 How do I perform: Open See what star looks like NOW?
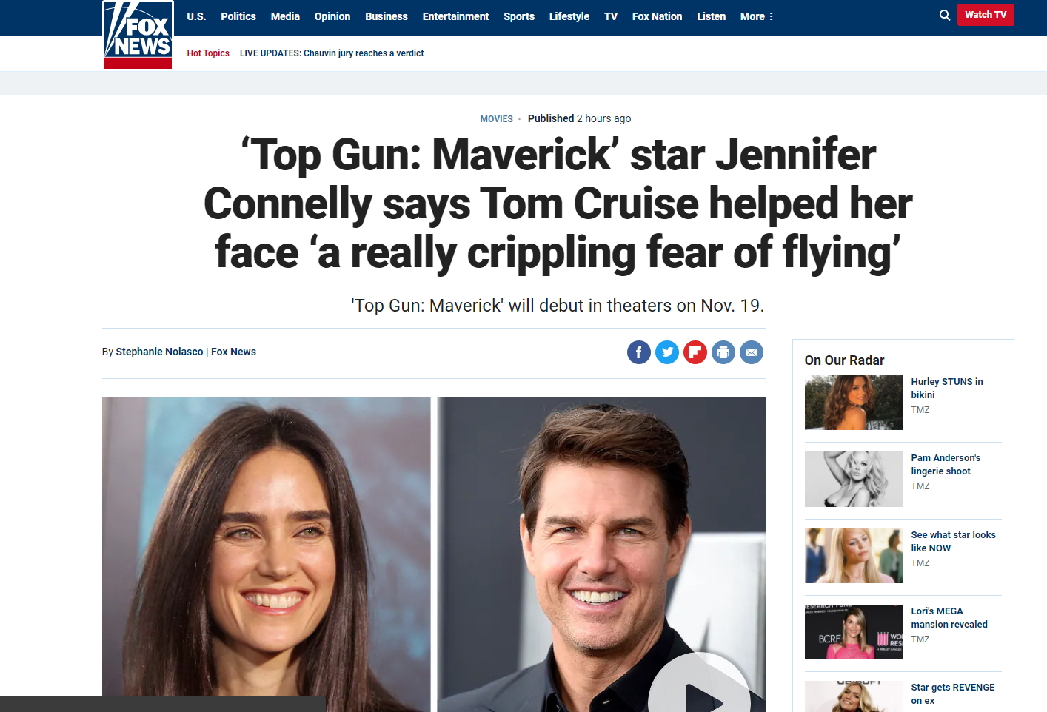[x=953, y=542]
